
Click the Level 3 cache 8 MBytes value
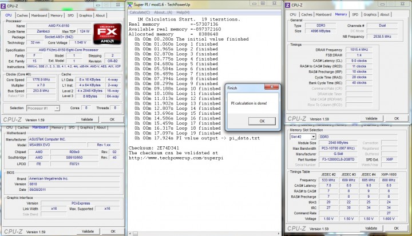90,97
